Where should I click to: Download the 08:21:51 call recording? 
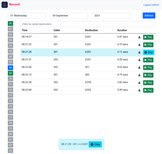tap(139, 60)
